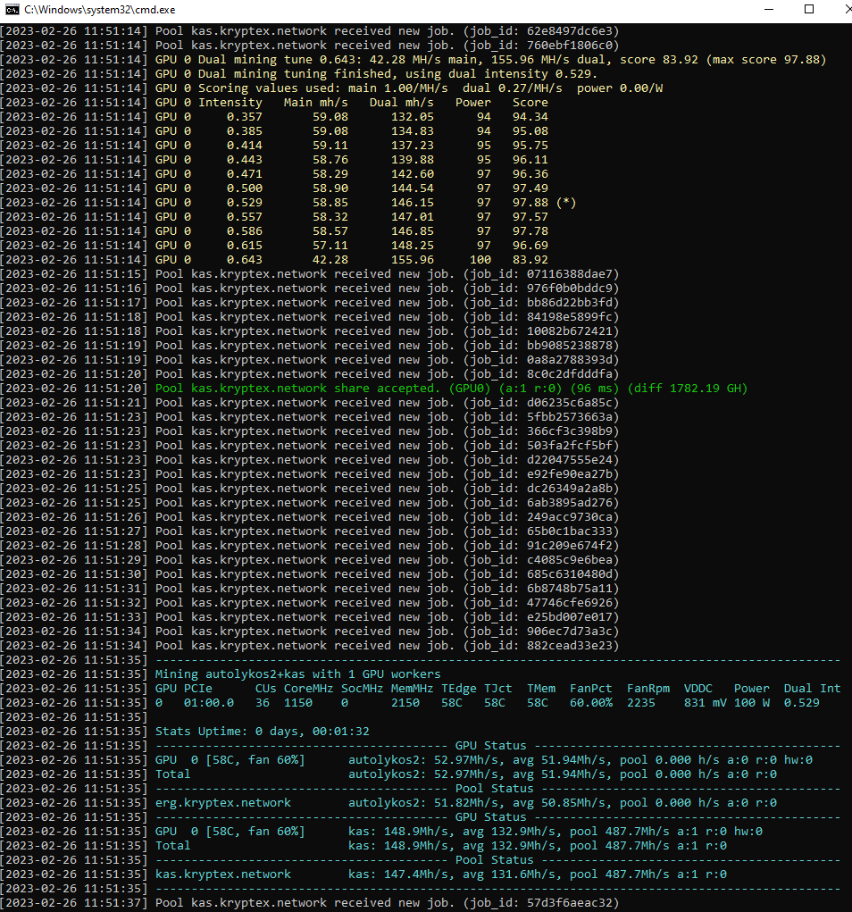Image resolution: width=852 pixels, height=912 pixels.
Task: Click the green "share accepted." text
Action: point(388,389)
